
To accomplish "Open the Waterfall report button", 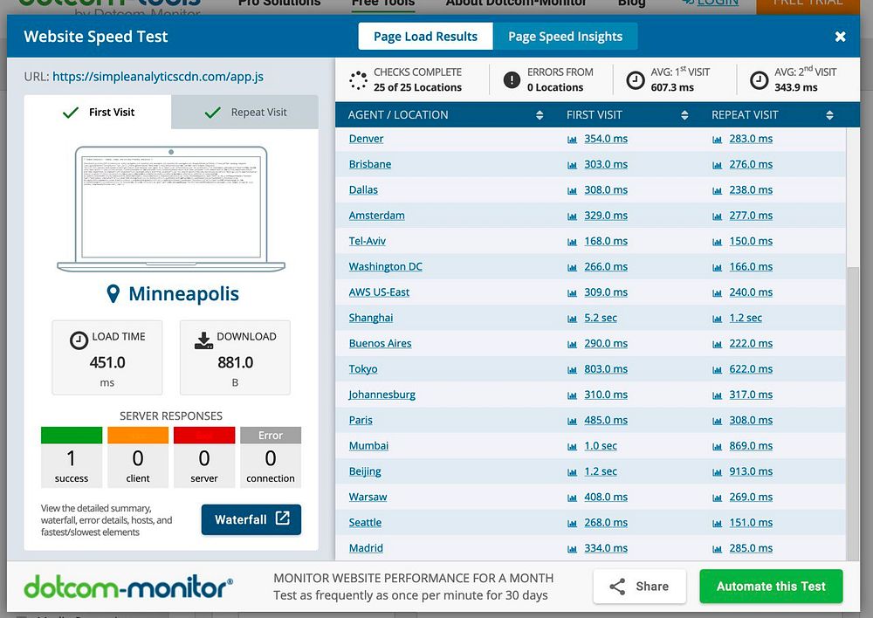I will point(251,519).
